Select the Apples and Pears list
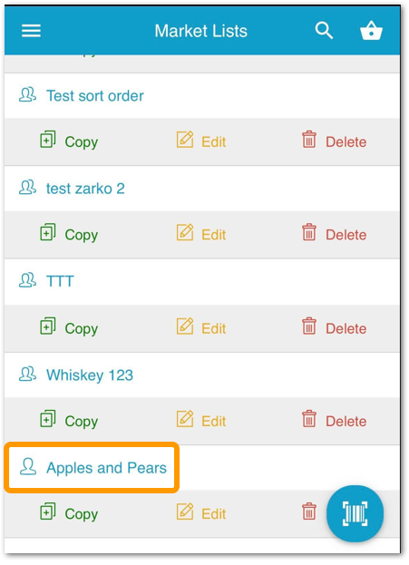Viewport: 409px width, 565px height. pos(106,468)
